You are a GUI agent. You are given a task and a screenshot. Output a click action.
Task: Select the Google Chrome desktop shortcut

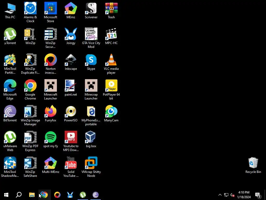30,90
